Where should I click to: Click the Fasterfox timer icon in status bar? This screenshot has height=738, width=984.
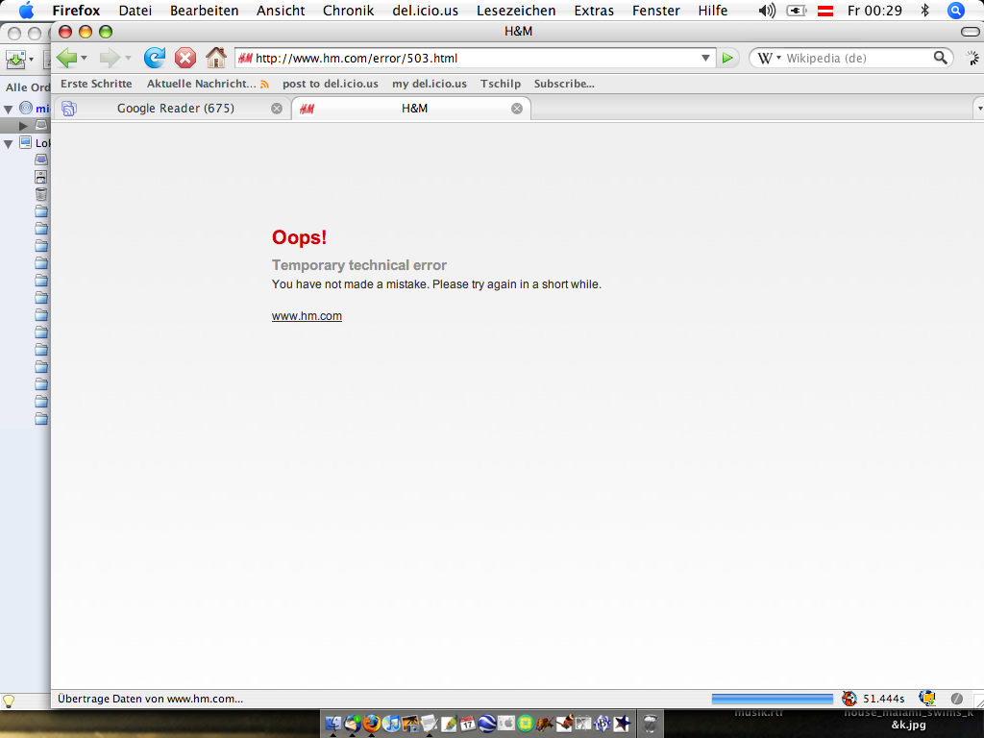point(849,699)
